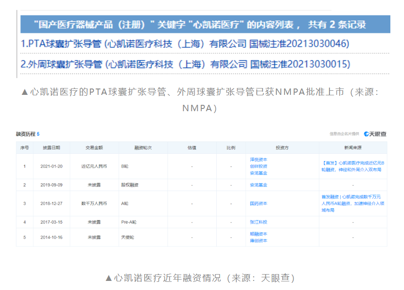Screen dimensions: 404x290
Task: Open investor 创伴投资 link
Action: coord(259,166)
